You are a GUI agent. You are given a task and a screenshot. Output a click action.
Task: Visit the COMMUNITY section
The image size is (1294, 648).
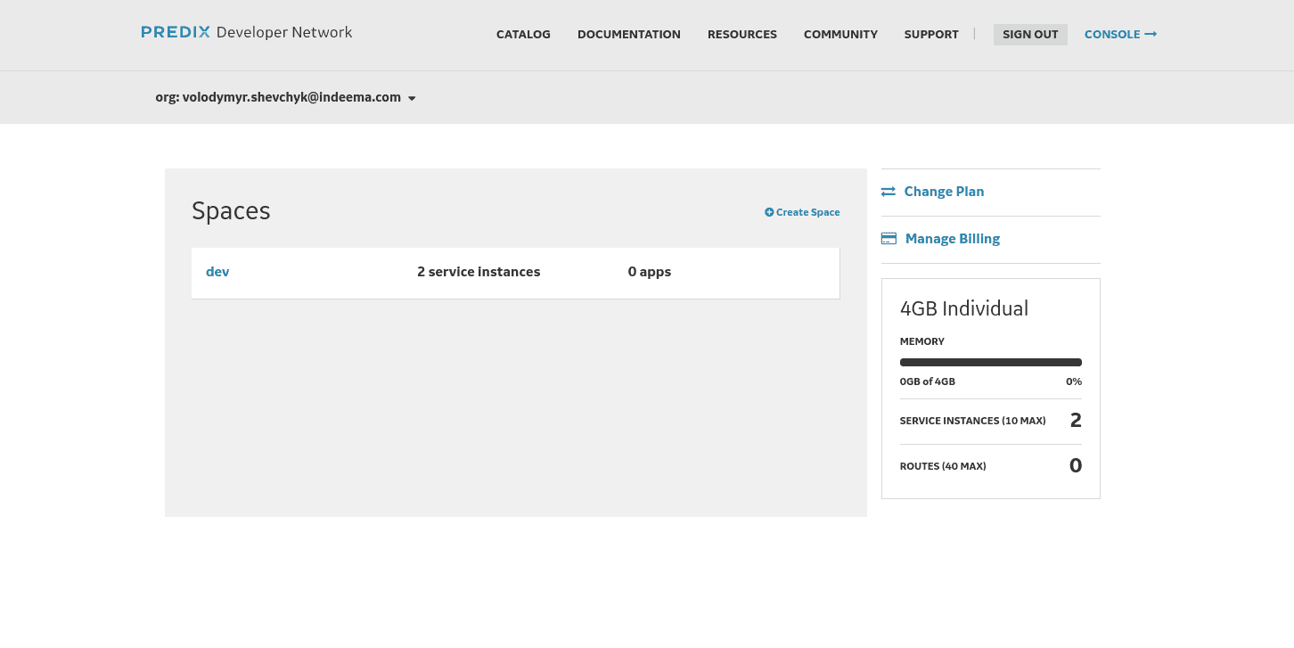tap(840, 34)
